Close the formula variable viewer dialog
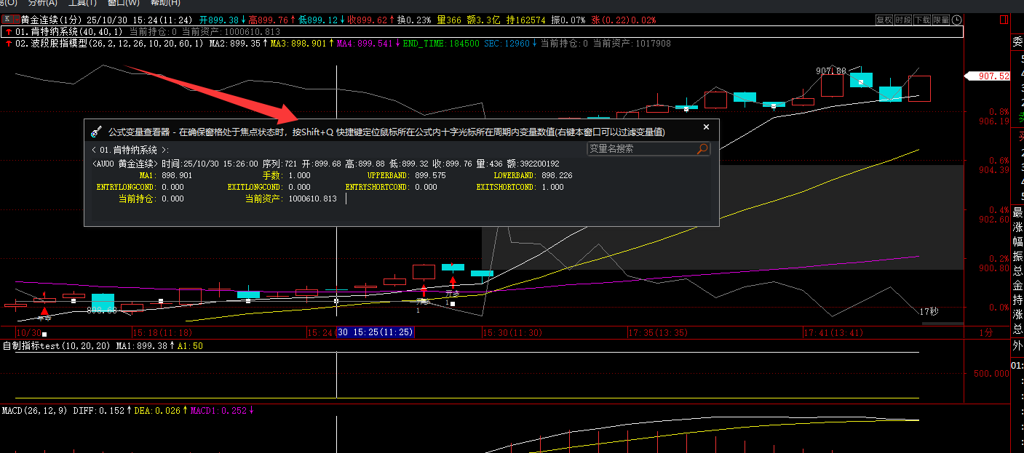The width and height of the screenshot is (1024, 453). pyautogui.click(x=705, y=127)
